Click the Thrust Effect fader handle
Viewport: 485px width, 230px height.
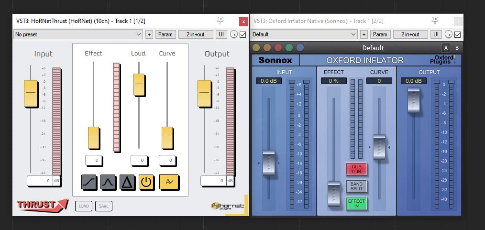(93, 138)
